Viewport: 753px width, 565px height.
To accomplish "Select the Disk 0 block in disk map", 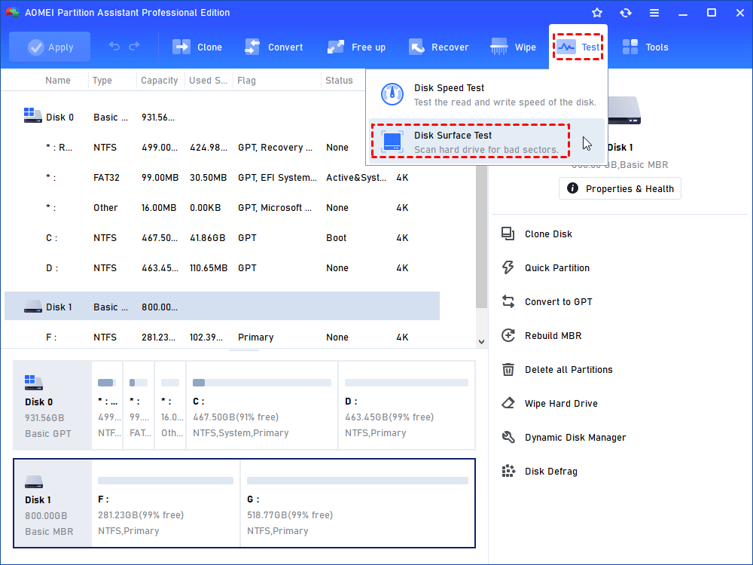I will point(53,405).
